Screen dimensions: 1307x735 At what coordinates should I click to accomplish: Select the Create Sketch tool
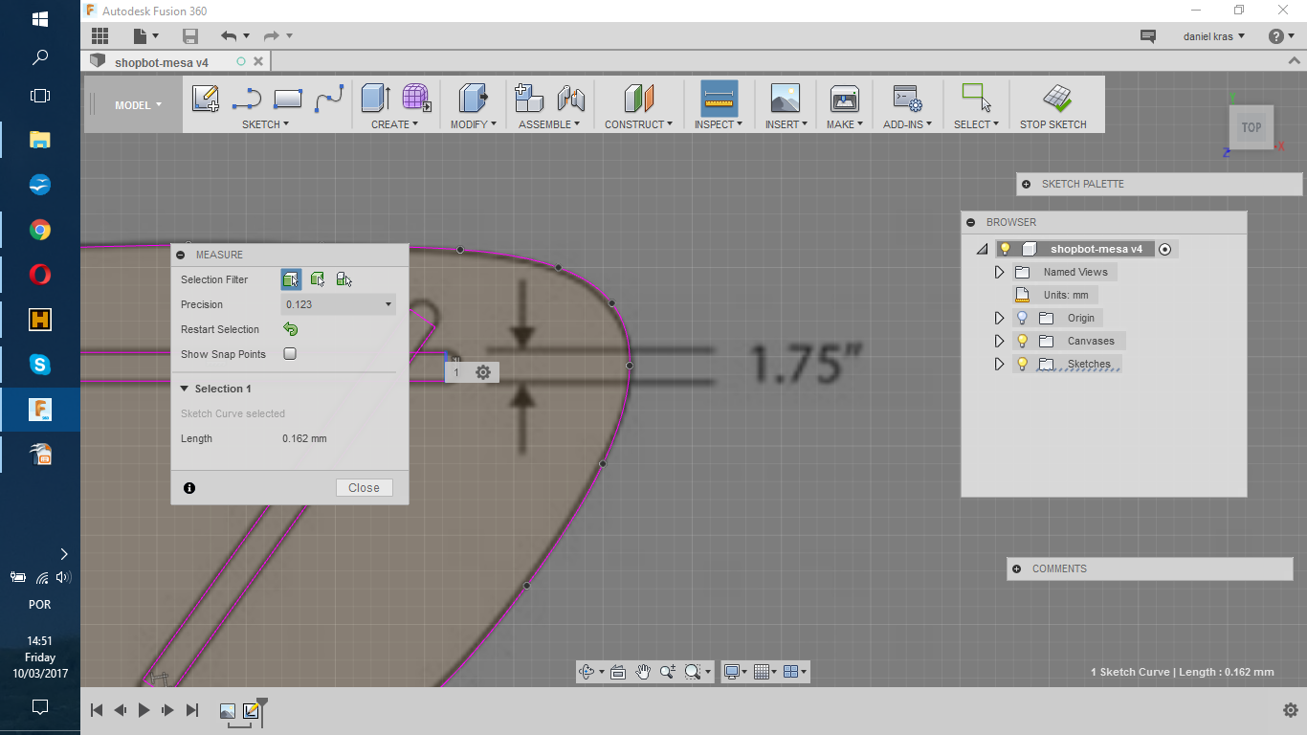point(206,99)
